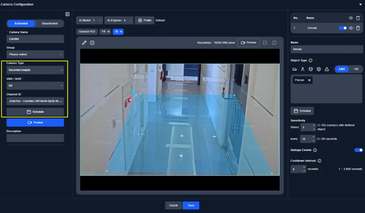Open camera Schedule in left panel
Screen dimensions: 365x213
tap(35, 112)
